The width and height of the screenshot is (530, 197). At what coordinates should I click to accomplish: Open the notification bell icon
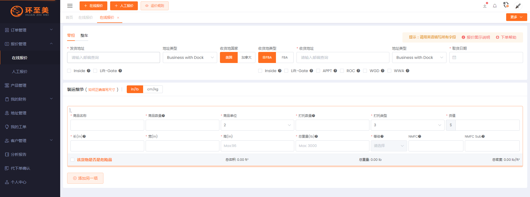[495, 6]
